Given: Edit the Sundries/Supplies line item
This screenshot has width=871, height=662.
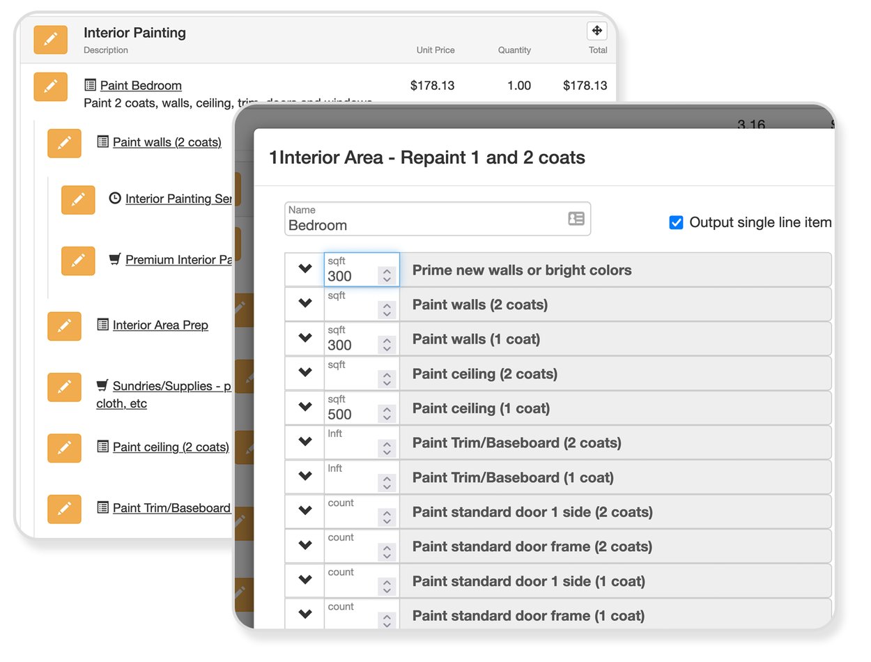Looking at the screenshot, I should [64, 387].
